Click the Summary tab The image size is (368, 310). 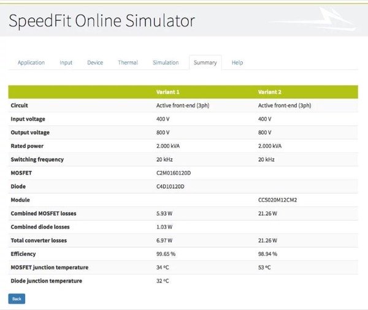pos(205,62)
